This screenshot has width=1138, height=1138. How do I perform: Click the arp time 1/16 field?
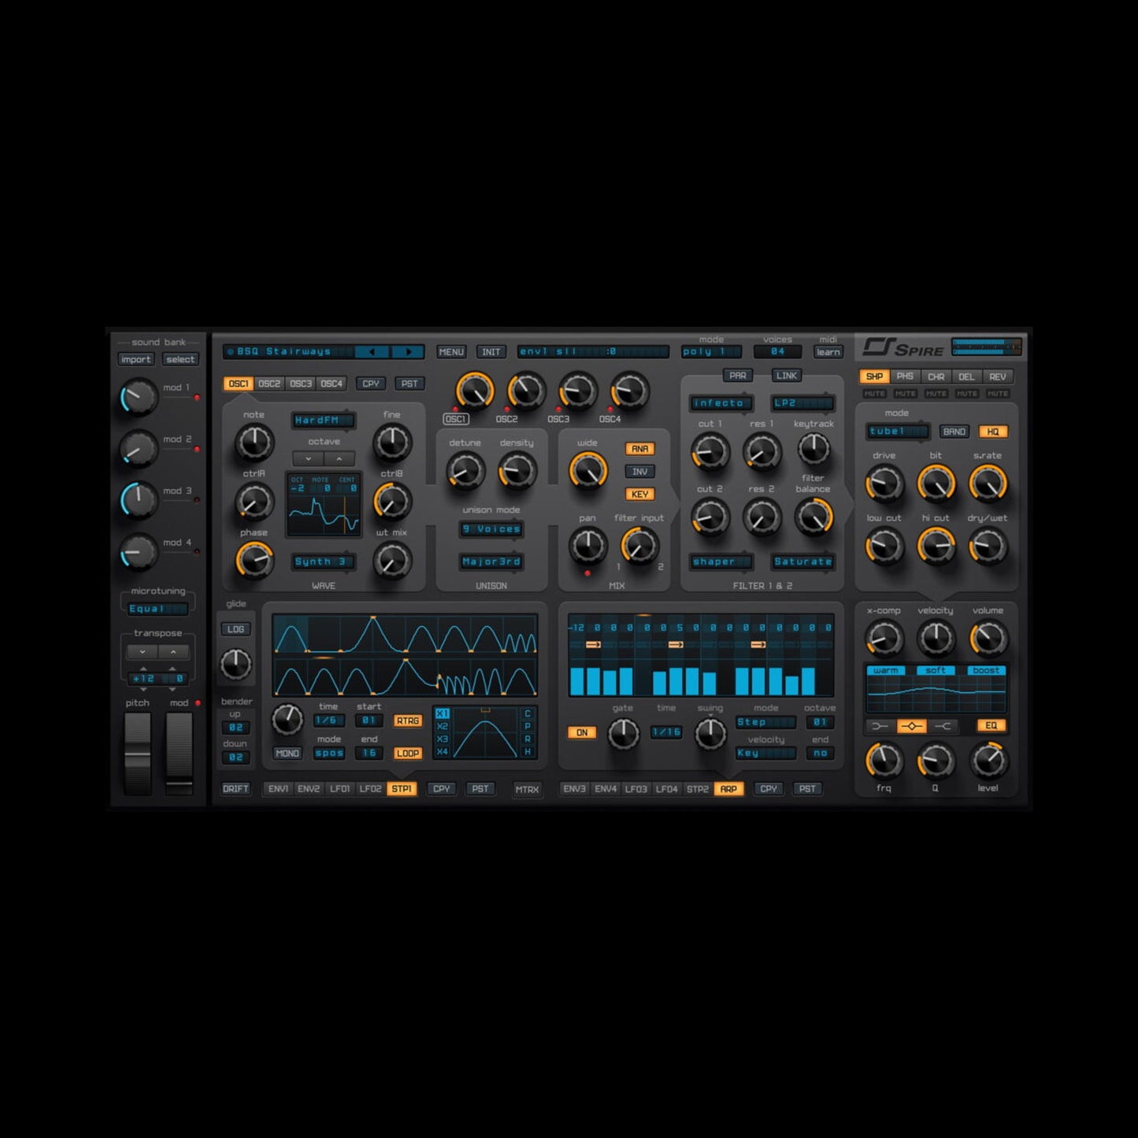[x=666, y=732]
